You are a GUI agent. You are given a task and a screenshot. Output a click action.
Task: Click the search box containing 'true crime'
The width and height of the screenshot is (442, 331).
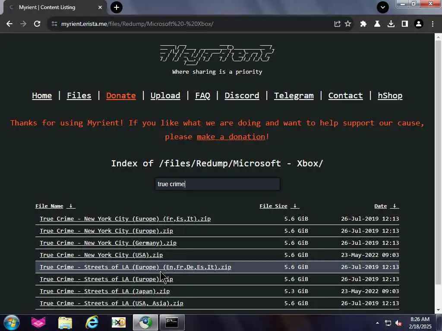coord(218,184)
